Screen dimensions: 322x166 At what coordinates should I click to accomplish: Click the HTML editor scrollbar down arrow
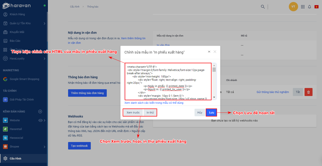click(214, 97)
